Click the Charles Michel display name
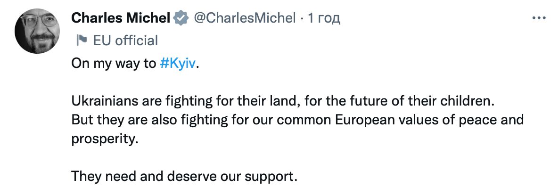The width and height of the screenshot is (559, 196). coord(121,18)
